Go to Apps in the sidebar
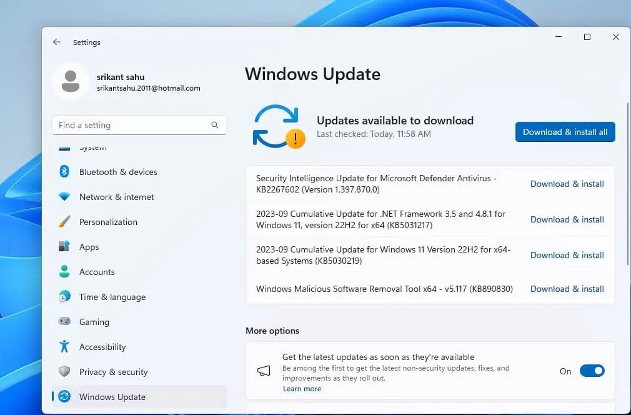Image resolution: width=631 pixels, height=415 pixels. pos(89,247)
